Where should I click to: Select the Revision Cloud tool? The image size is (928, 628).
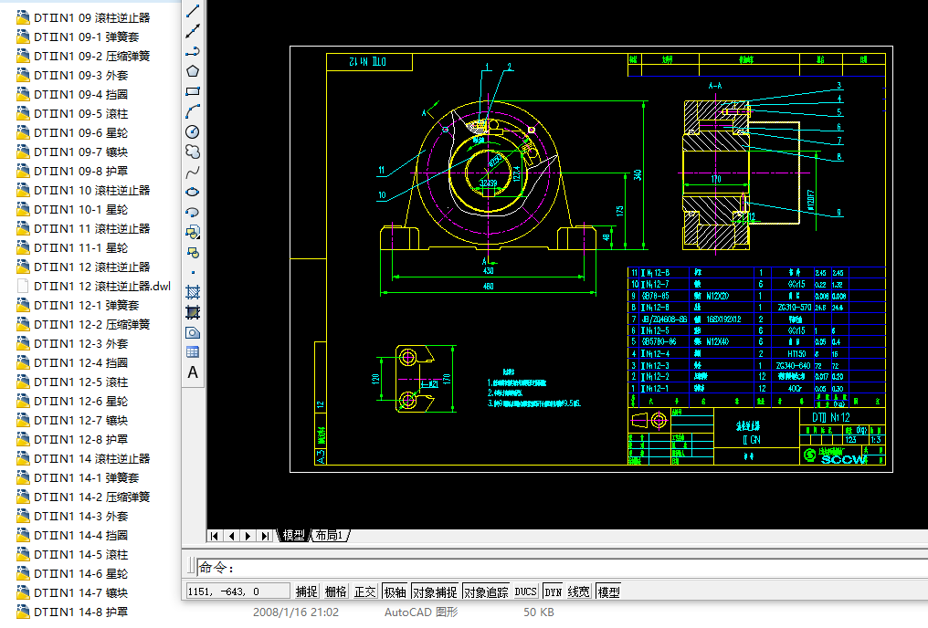pos(193,152)
